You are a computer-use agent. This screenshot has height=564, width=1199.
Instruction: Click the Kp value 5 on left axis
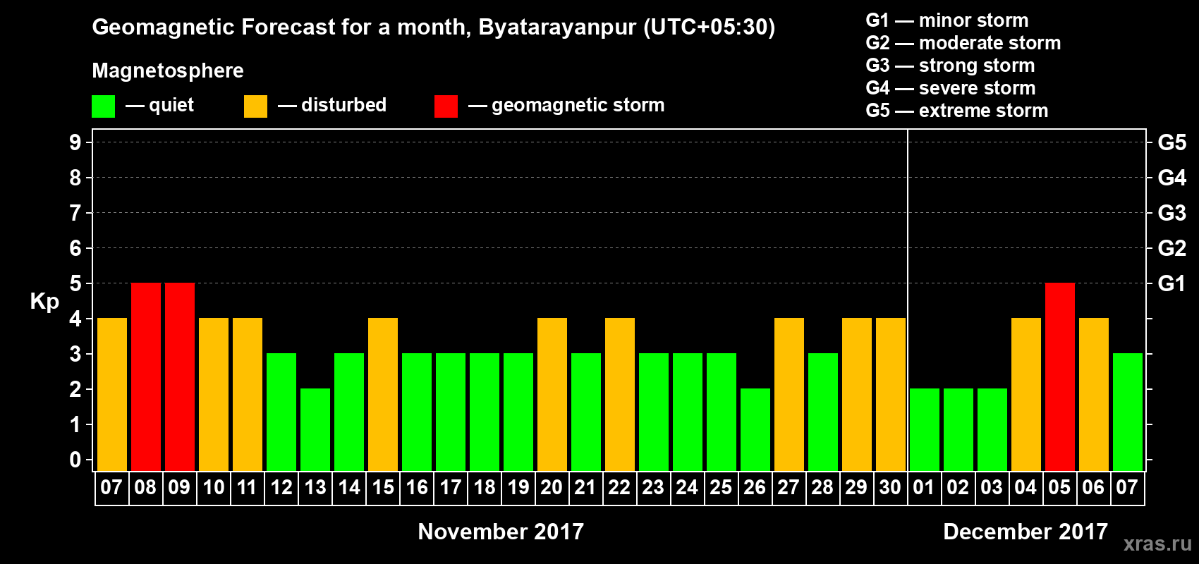click(75, 283)
